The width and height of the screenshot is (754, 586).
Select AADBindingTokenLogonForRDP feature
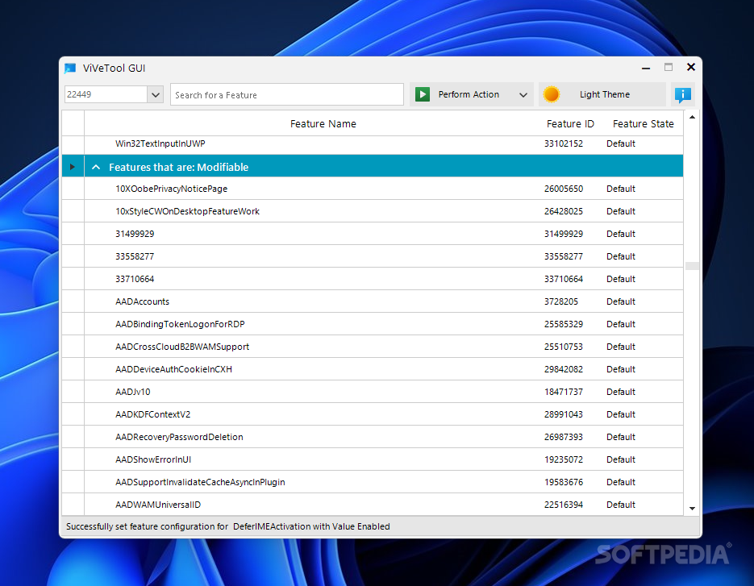180,325
